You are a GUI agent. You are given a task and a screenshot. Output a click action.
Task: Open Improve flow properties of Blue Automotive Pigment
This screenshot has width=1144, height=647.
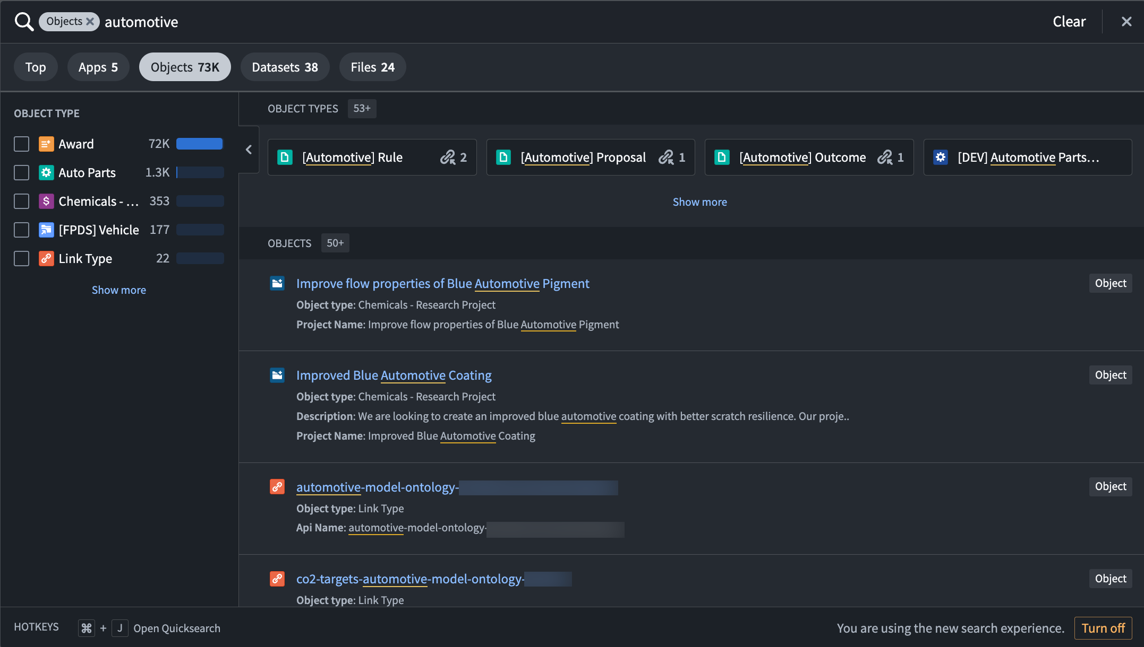(x=442, y=283)
